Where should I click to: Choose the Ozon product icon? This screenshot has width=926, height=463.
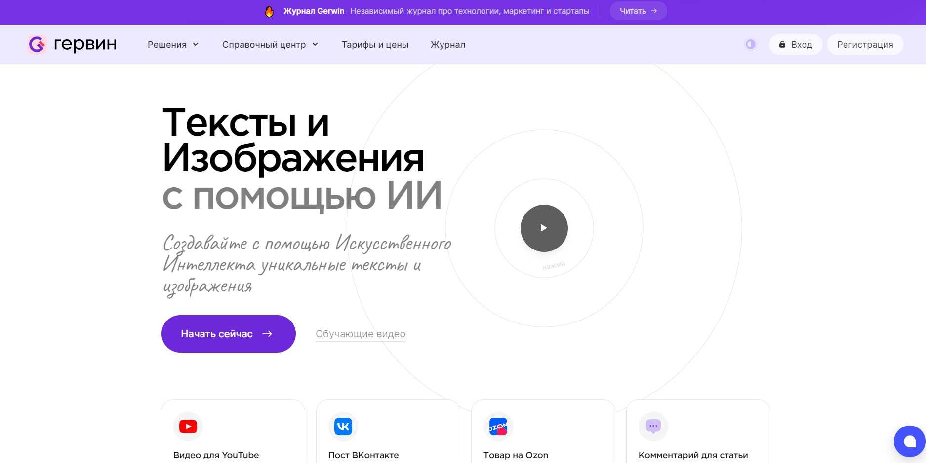point(498,427)
